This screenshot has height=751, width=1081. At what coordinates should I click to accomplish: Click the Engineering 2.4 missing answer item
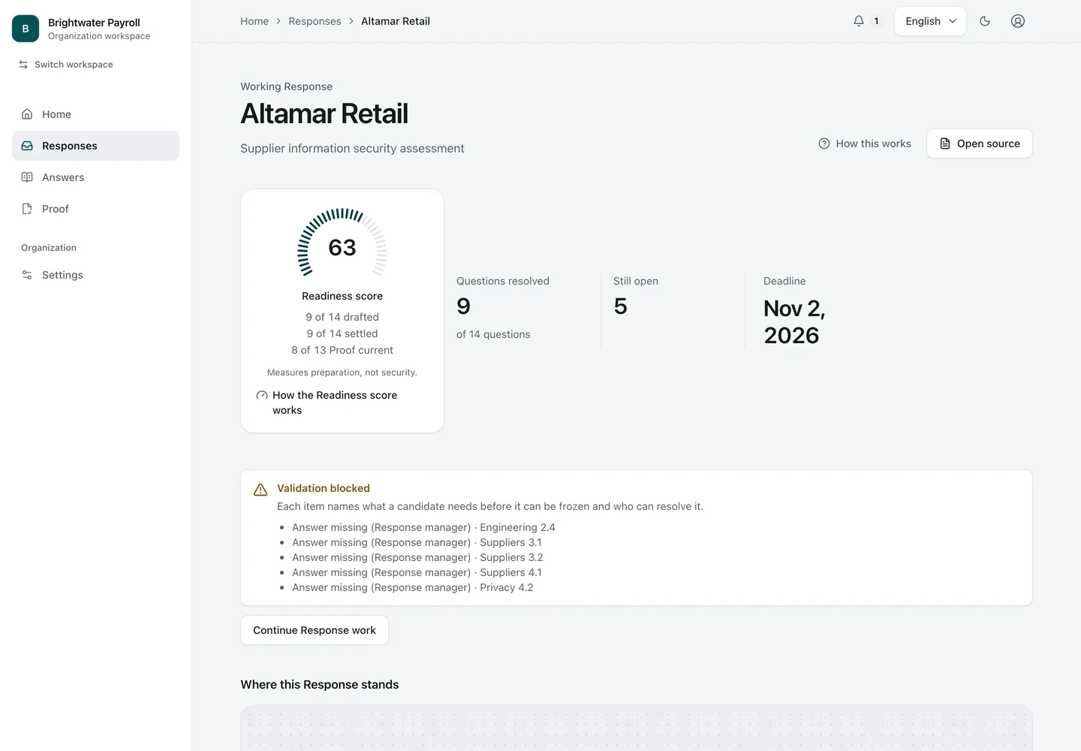[x=423, y=527]
